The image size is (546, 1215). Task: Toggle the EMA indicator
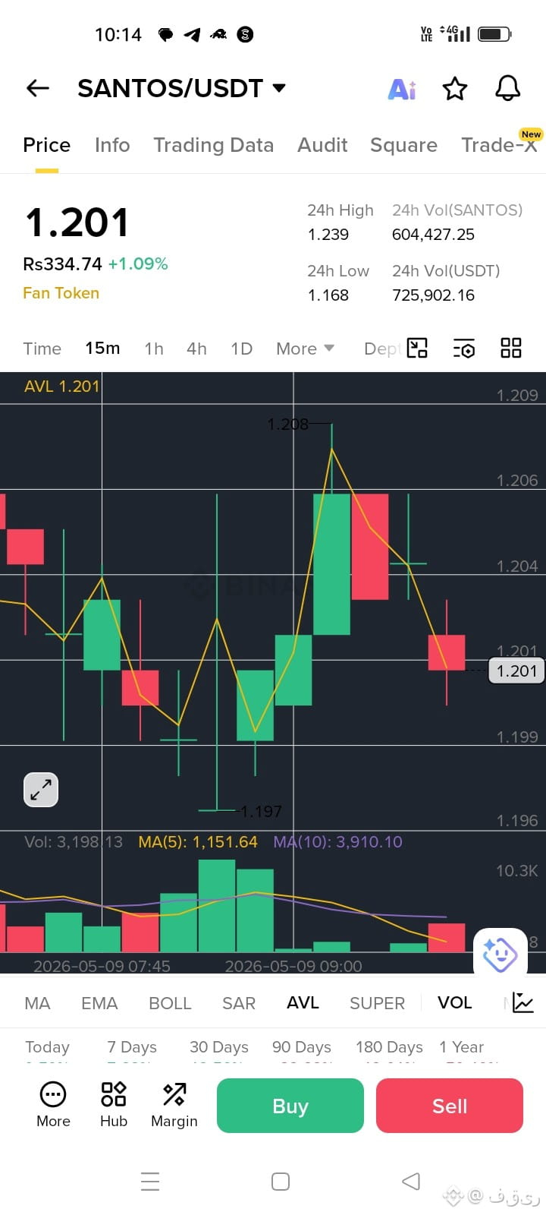(99, 1003)
